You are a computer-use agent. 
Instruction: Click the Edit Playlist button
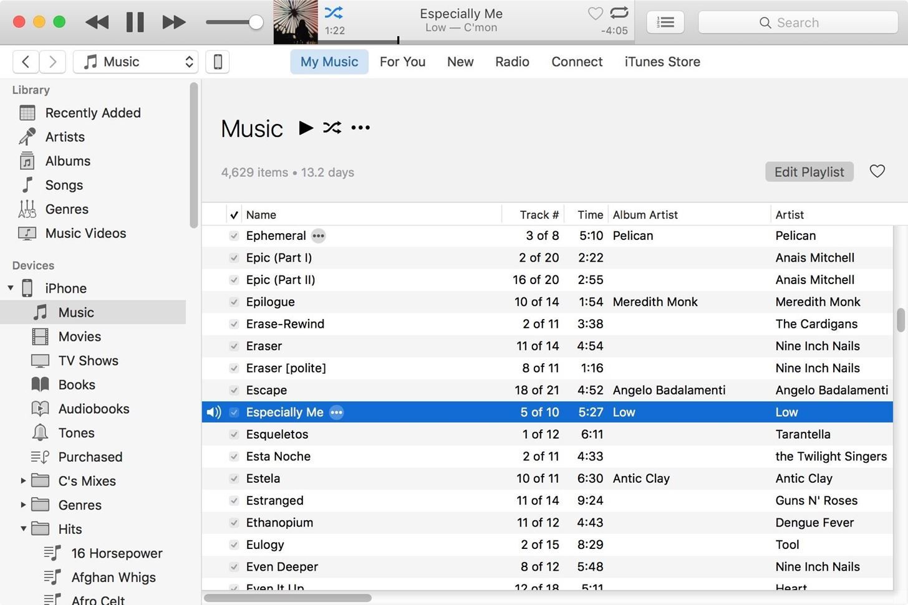(x=809, y=172)
